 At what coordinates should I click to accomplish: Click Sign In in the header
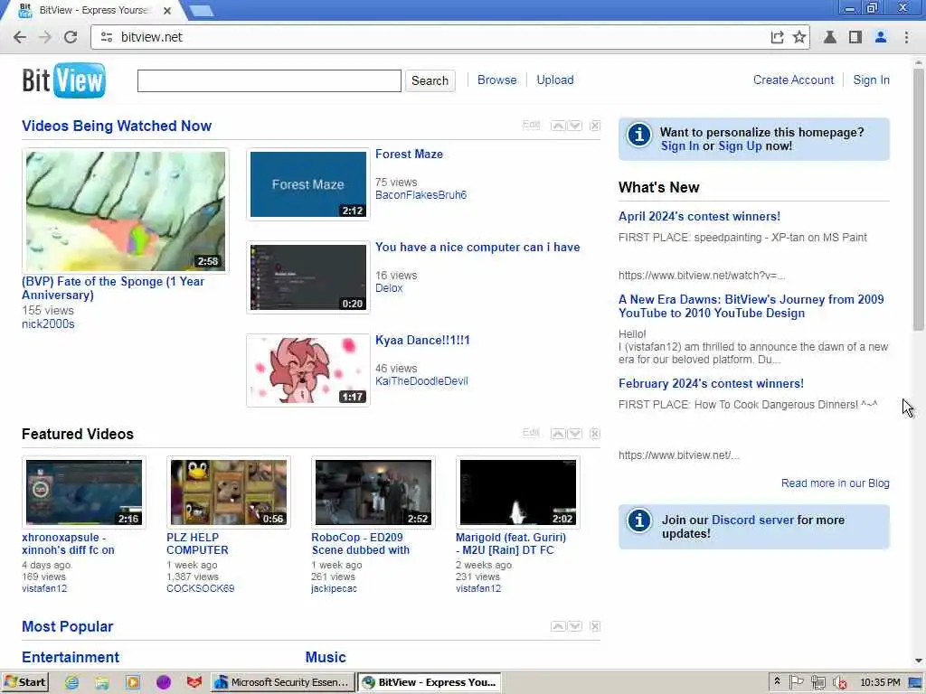point(871,80)
